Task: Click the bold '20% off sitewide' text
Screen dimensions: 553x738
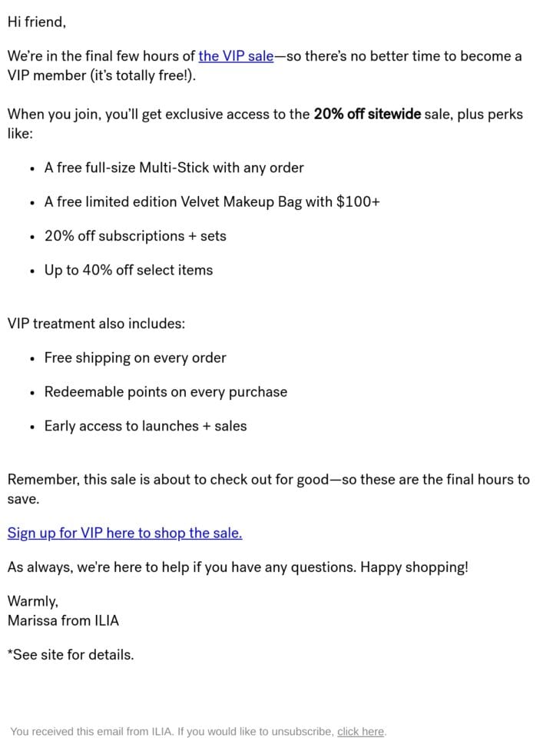Action: pos(367,114)
